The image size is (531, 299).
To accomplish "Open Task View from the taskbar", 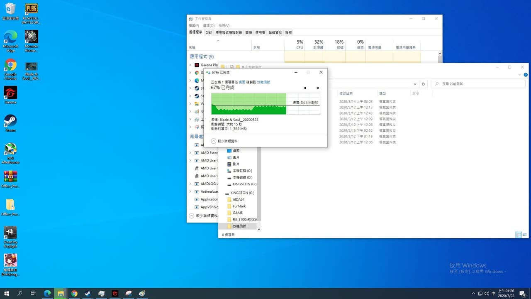I will 33,293.
